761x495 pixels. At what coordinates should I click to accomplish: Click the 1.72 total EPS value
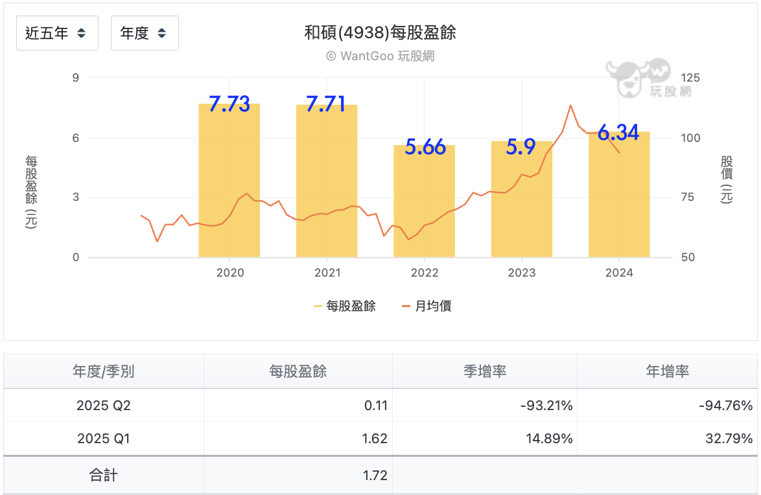pos(375,475)
